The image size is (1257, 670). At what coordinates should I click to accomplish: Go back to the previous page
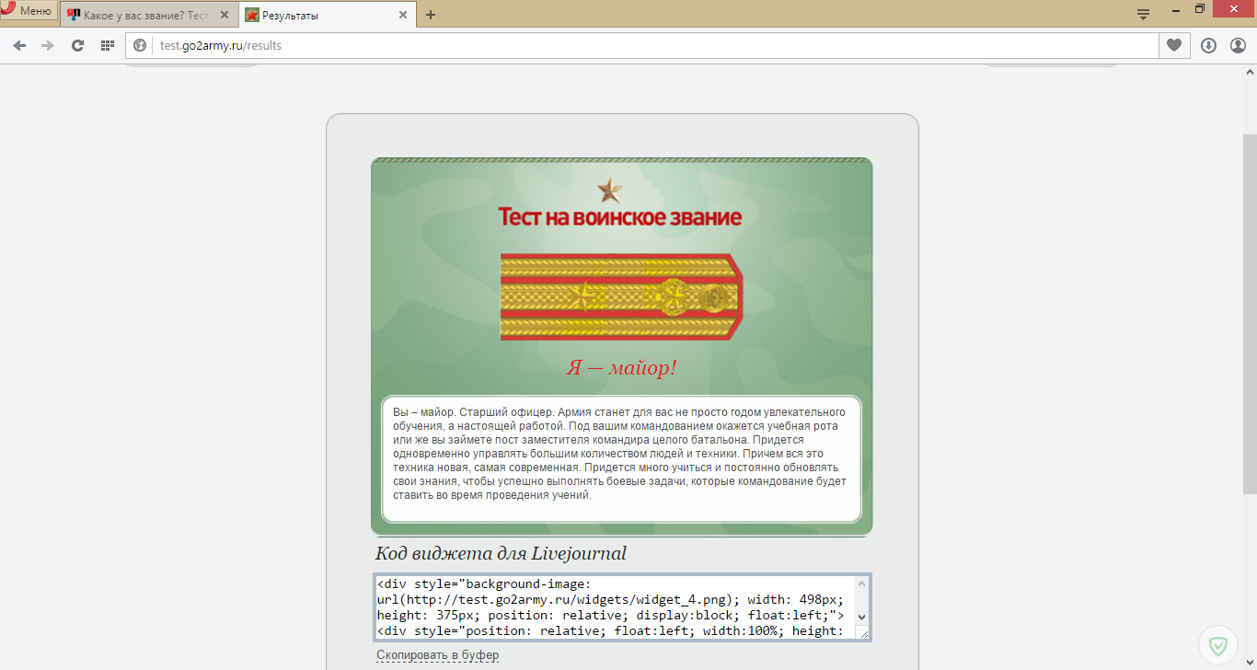[x=19, y=45]
